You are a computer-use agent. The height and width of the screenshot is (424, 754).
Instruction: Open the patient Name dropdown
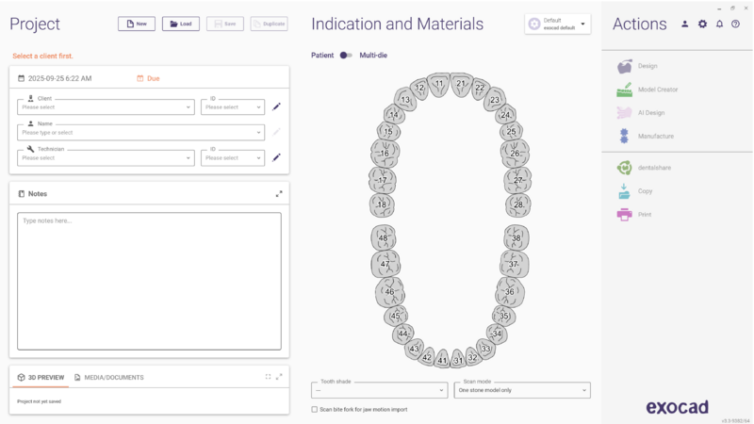(x=140, y=132)
